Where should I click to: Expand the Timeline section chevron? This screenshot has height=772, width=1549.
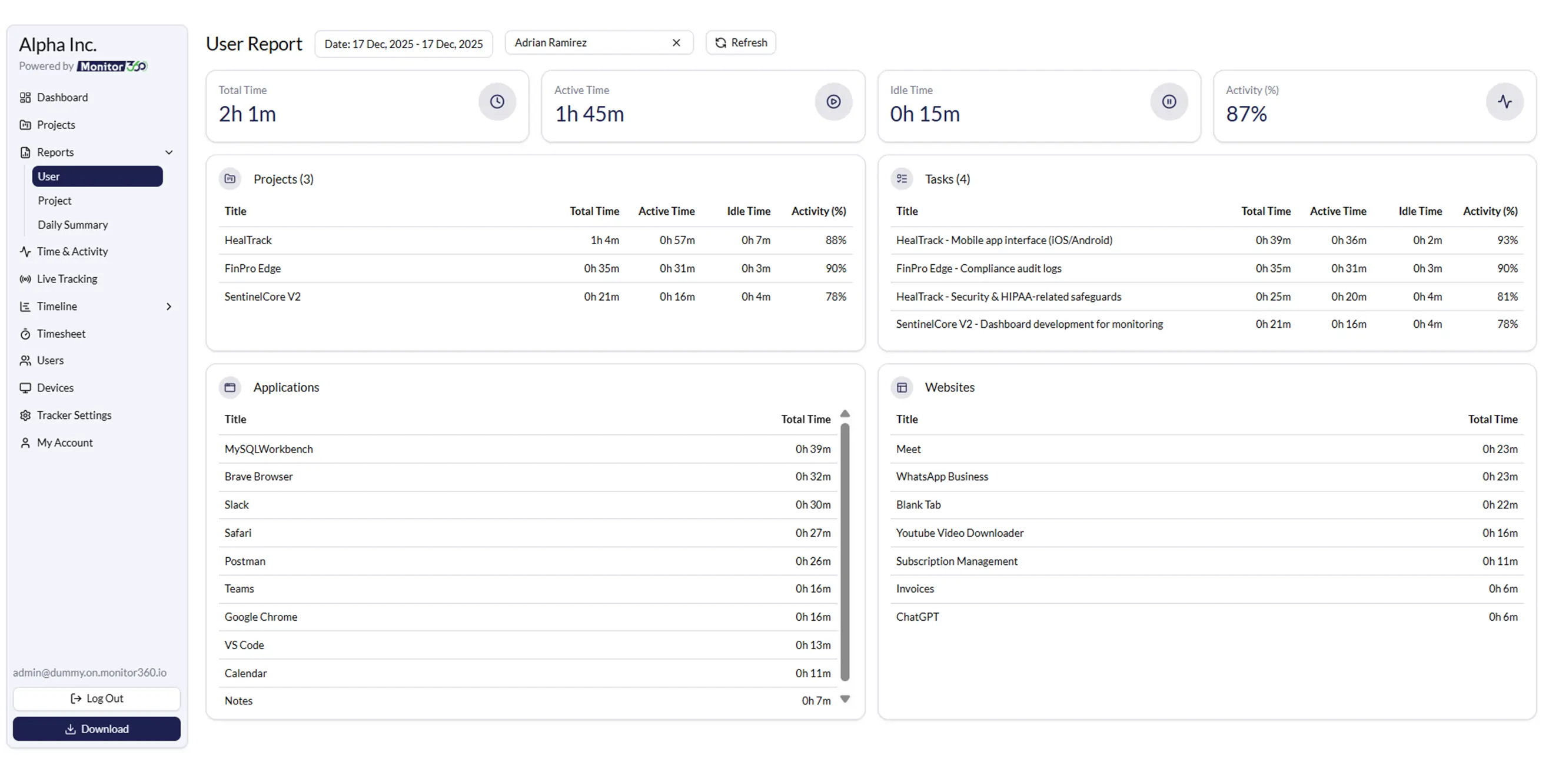pyautogui.click(x=169, y=306)
